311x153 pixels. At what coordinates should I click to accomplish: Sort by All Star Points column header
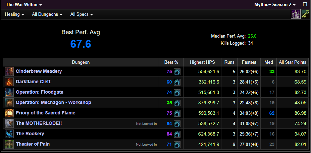point(293,62)
